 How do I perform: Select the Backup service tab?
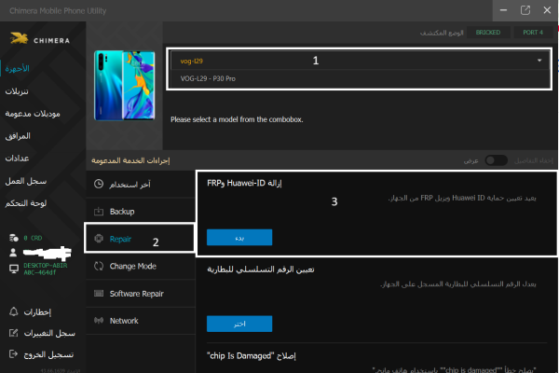coord(141,212)
